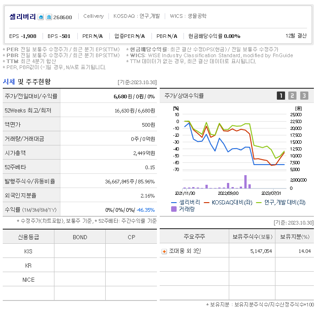The width and height of the screenshot is (318, 311).
Task: Click the CP column header
Action: [x=131, y=237]
